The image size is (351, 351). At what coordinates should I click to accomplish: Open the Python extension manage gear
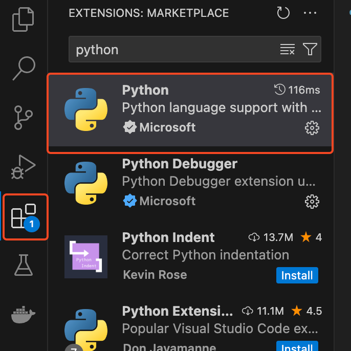(x=312, y=128)
